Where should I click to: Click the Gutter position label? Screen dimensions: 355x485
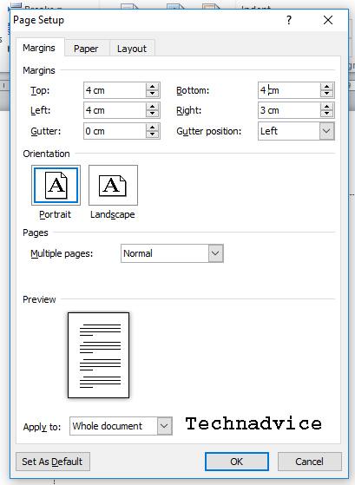pyautogui.click(x=209, y=131)
